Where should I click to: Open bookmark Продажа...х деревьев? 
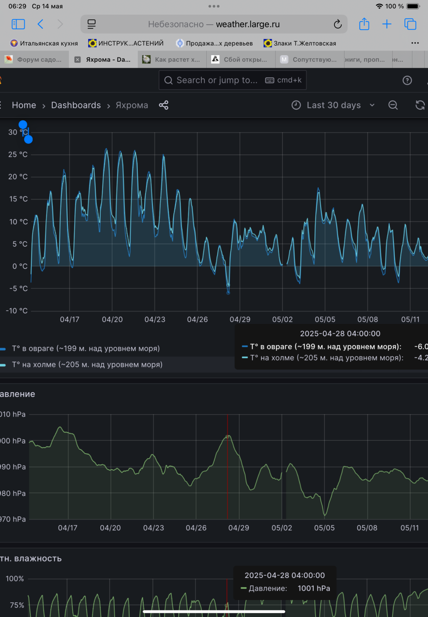[x=214, y=43]
